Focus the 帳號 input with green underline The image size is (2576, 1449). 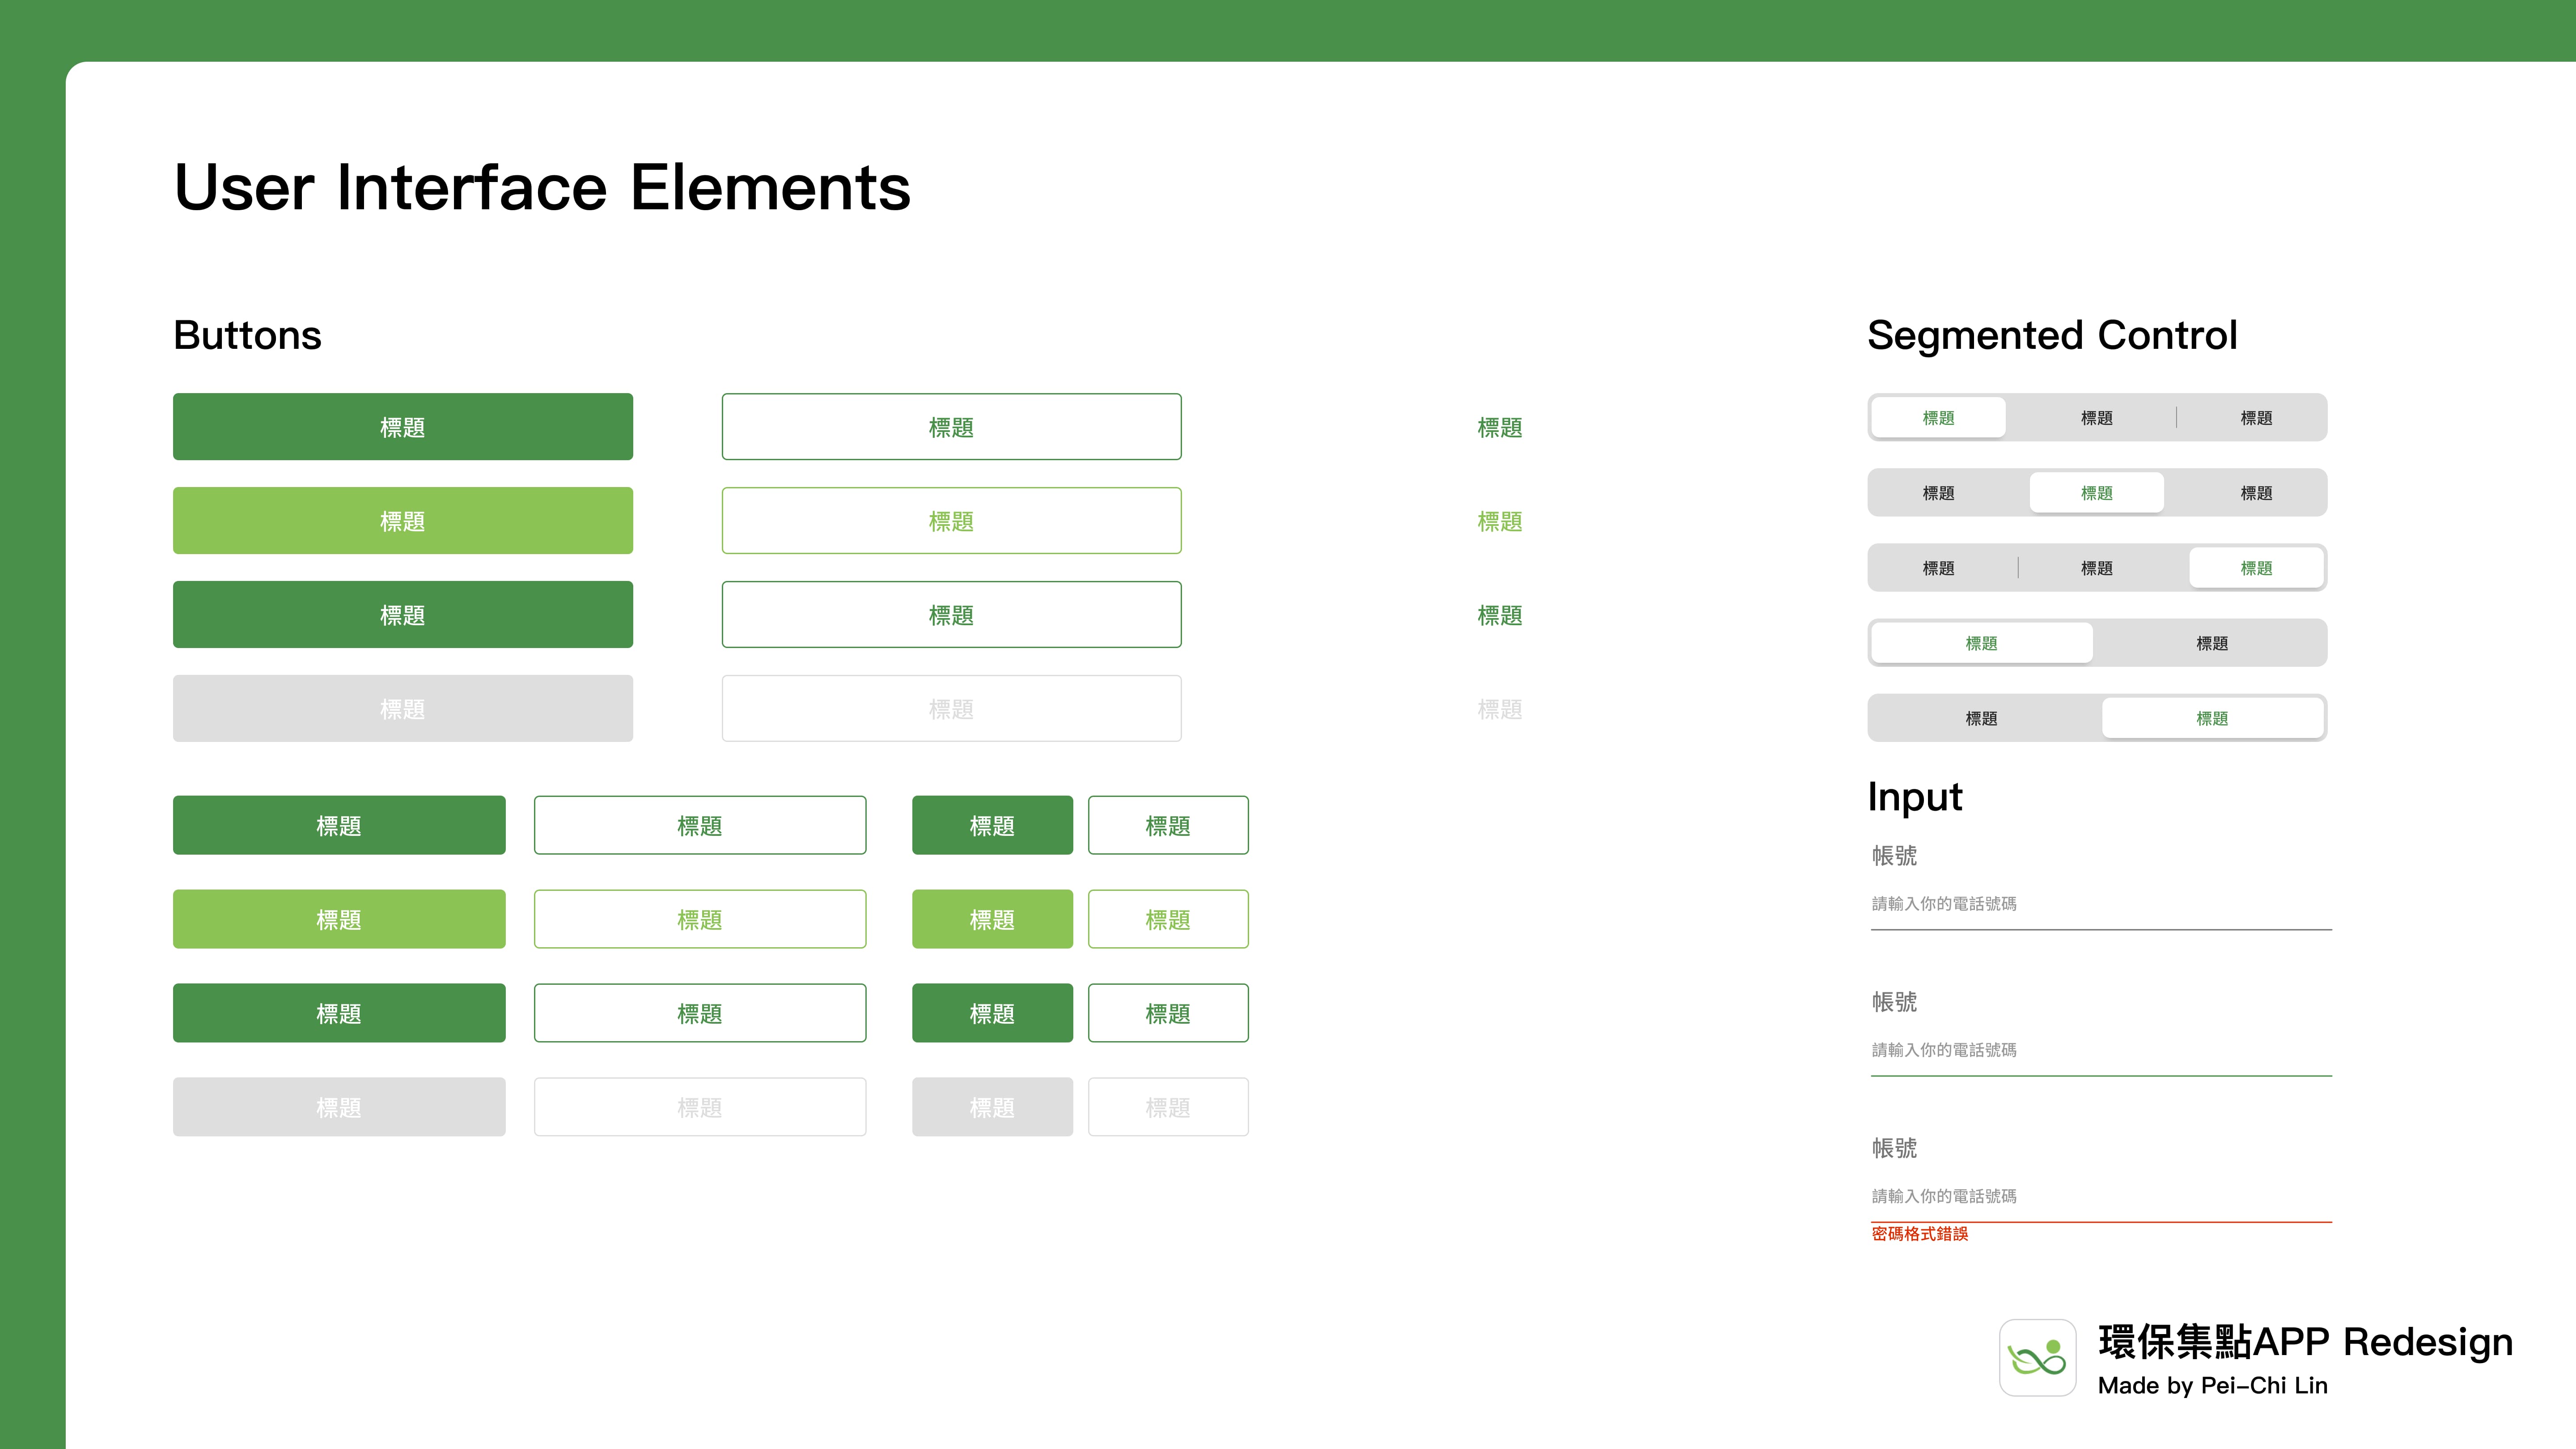click(2101, 1051)
